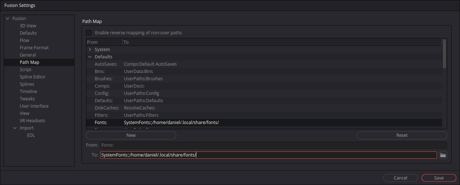Click the New path map button
Image resolution: width=460 pixels, height=185 pixels.
coord(131,135)
